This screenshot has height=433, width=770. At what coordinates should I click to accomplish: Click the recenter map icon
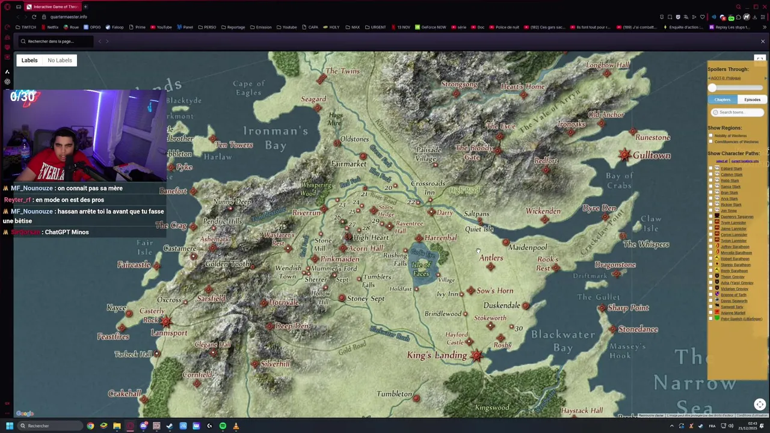pos(760,405)
